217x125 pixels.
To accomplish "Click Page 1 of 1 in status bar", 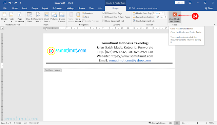I will (x=6, y=123).
